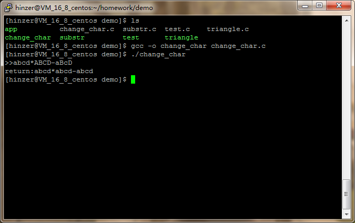
Task: Maximize the PuTTY terminal window
Action: click(319, 5)
